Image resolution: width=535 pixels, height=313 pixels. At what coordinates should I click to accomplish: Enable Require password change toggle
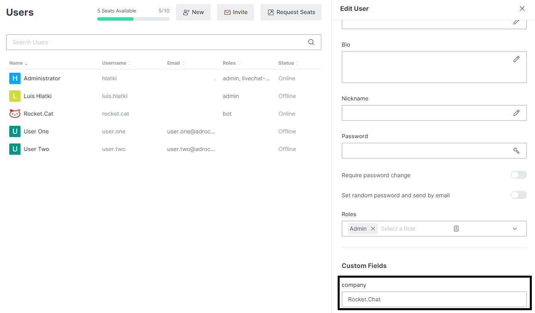coord(519,175)
